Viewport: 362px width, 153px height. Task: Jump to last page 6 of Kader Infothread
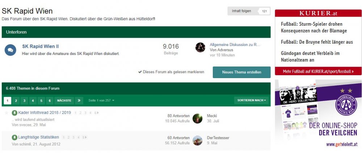pyautogui.click(x=97, y=113)
